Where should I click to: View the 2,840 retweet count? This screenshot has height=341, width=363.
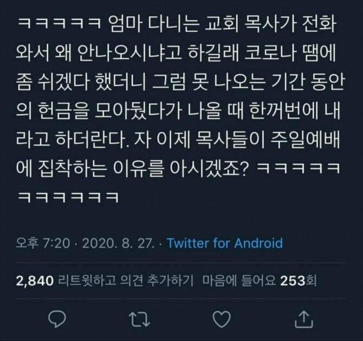[35, 281]
